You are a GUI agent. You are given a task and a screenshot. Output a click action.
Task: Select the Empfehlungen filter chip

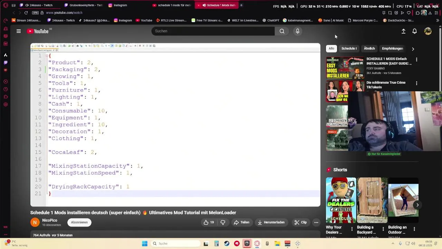coord(392,48)
